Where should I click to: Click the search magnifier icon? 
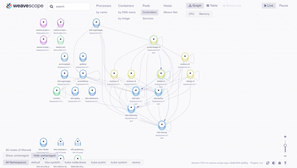click(x=52, y=7)
